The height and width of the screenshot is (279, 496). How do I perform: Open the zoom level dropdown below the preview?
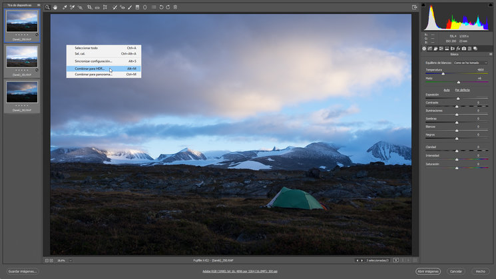[70, 260]
